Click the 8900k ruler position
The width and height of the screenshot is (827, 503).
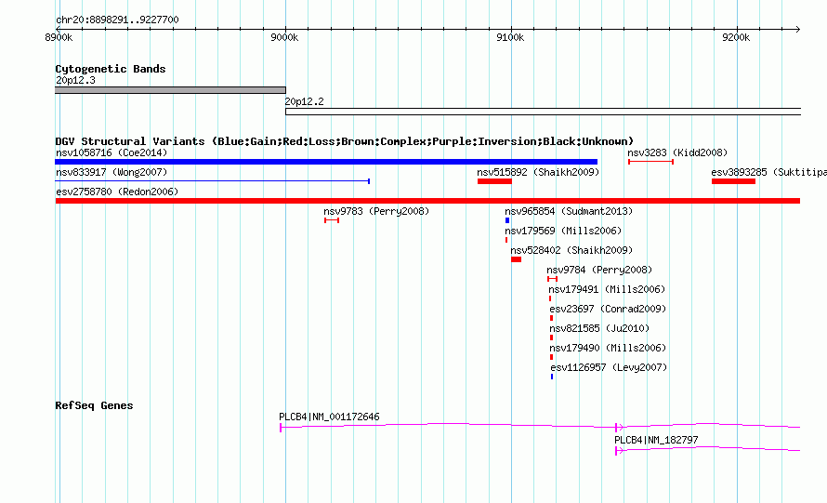point(59,37)
